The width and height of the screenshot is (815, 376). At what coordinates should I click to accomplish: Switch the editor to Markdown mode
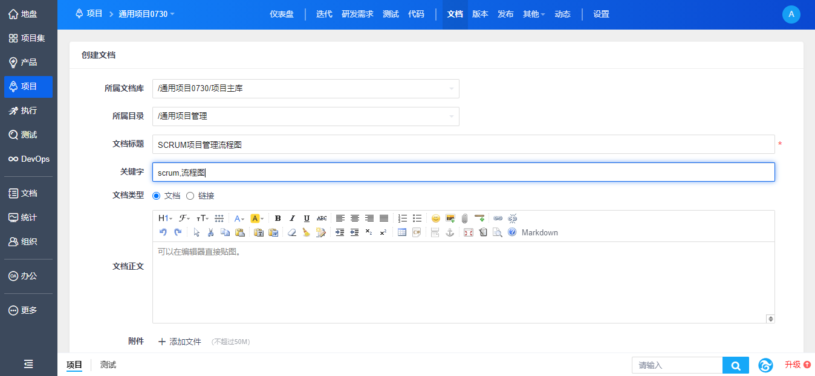coord(539,233)
